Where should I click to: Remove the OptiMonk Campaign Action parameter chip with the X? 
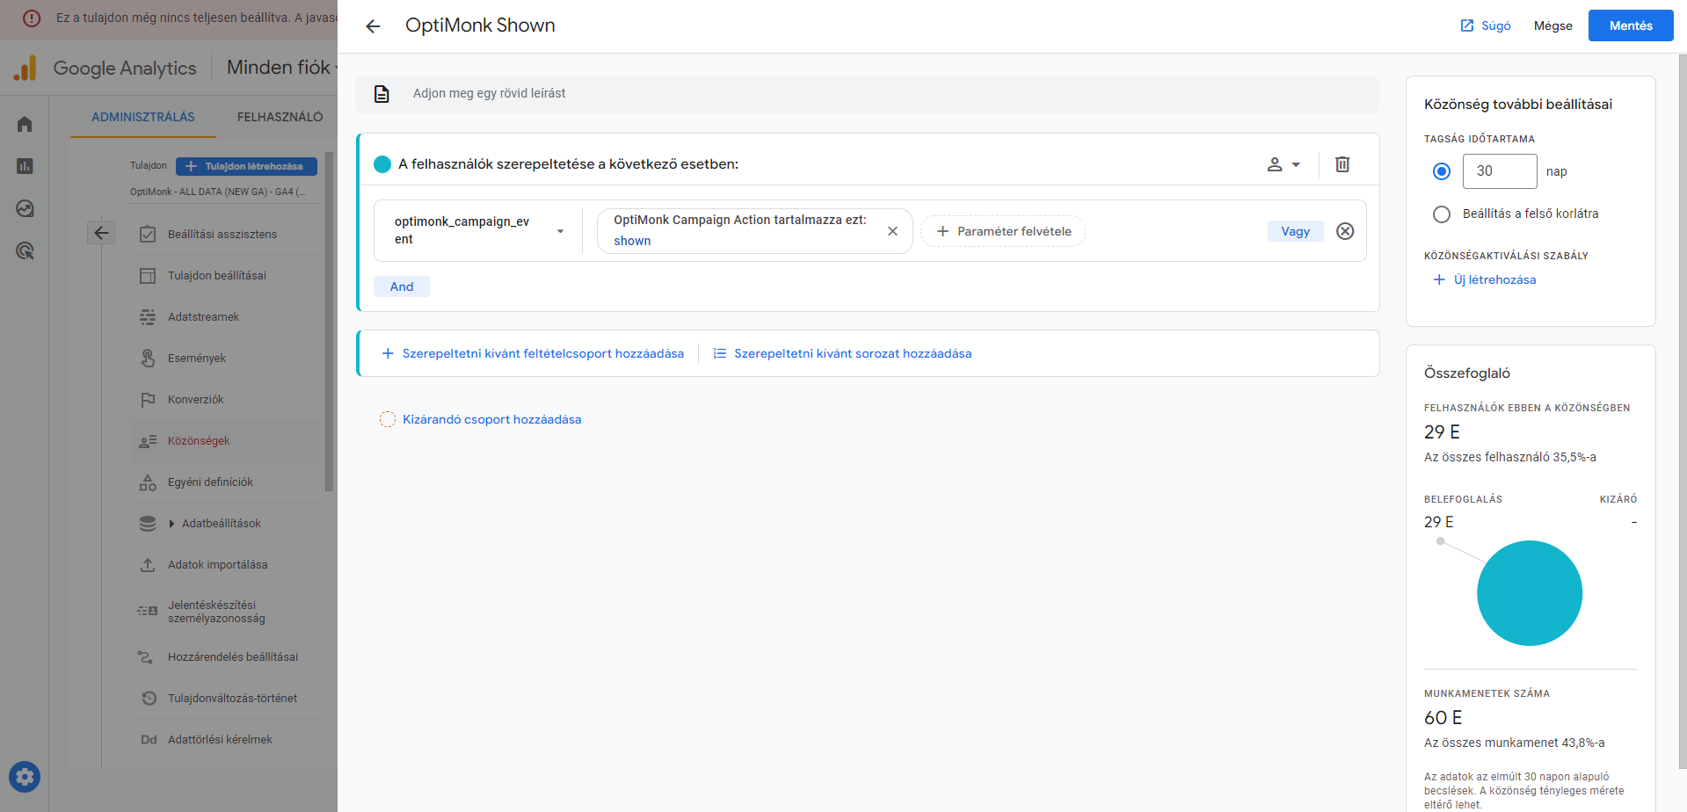pos(892,231)
